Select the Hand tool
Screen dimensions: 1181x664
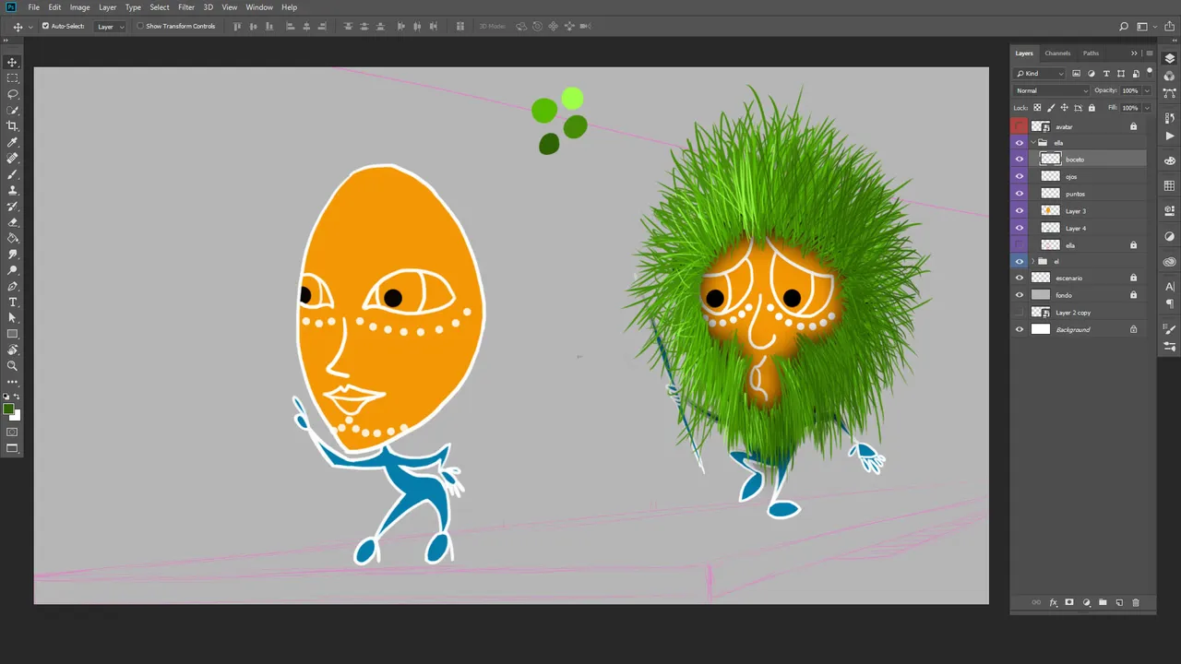12,350
